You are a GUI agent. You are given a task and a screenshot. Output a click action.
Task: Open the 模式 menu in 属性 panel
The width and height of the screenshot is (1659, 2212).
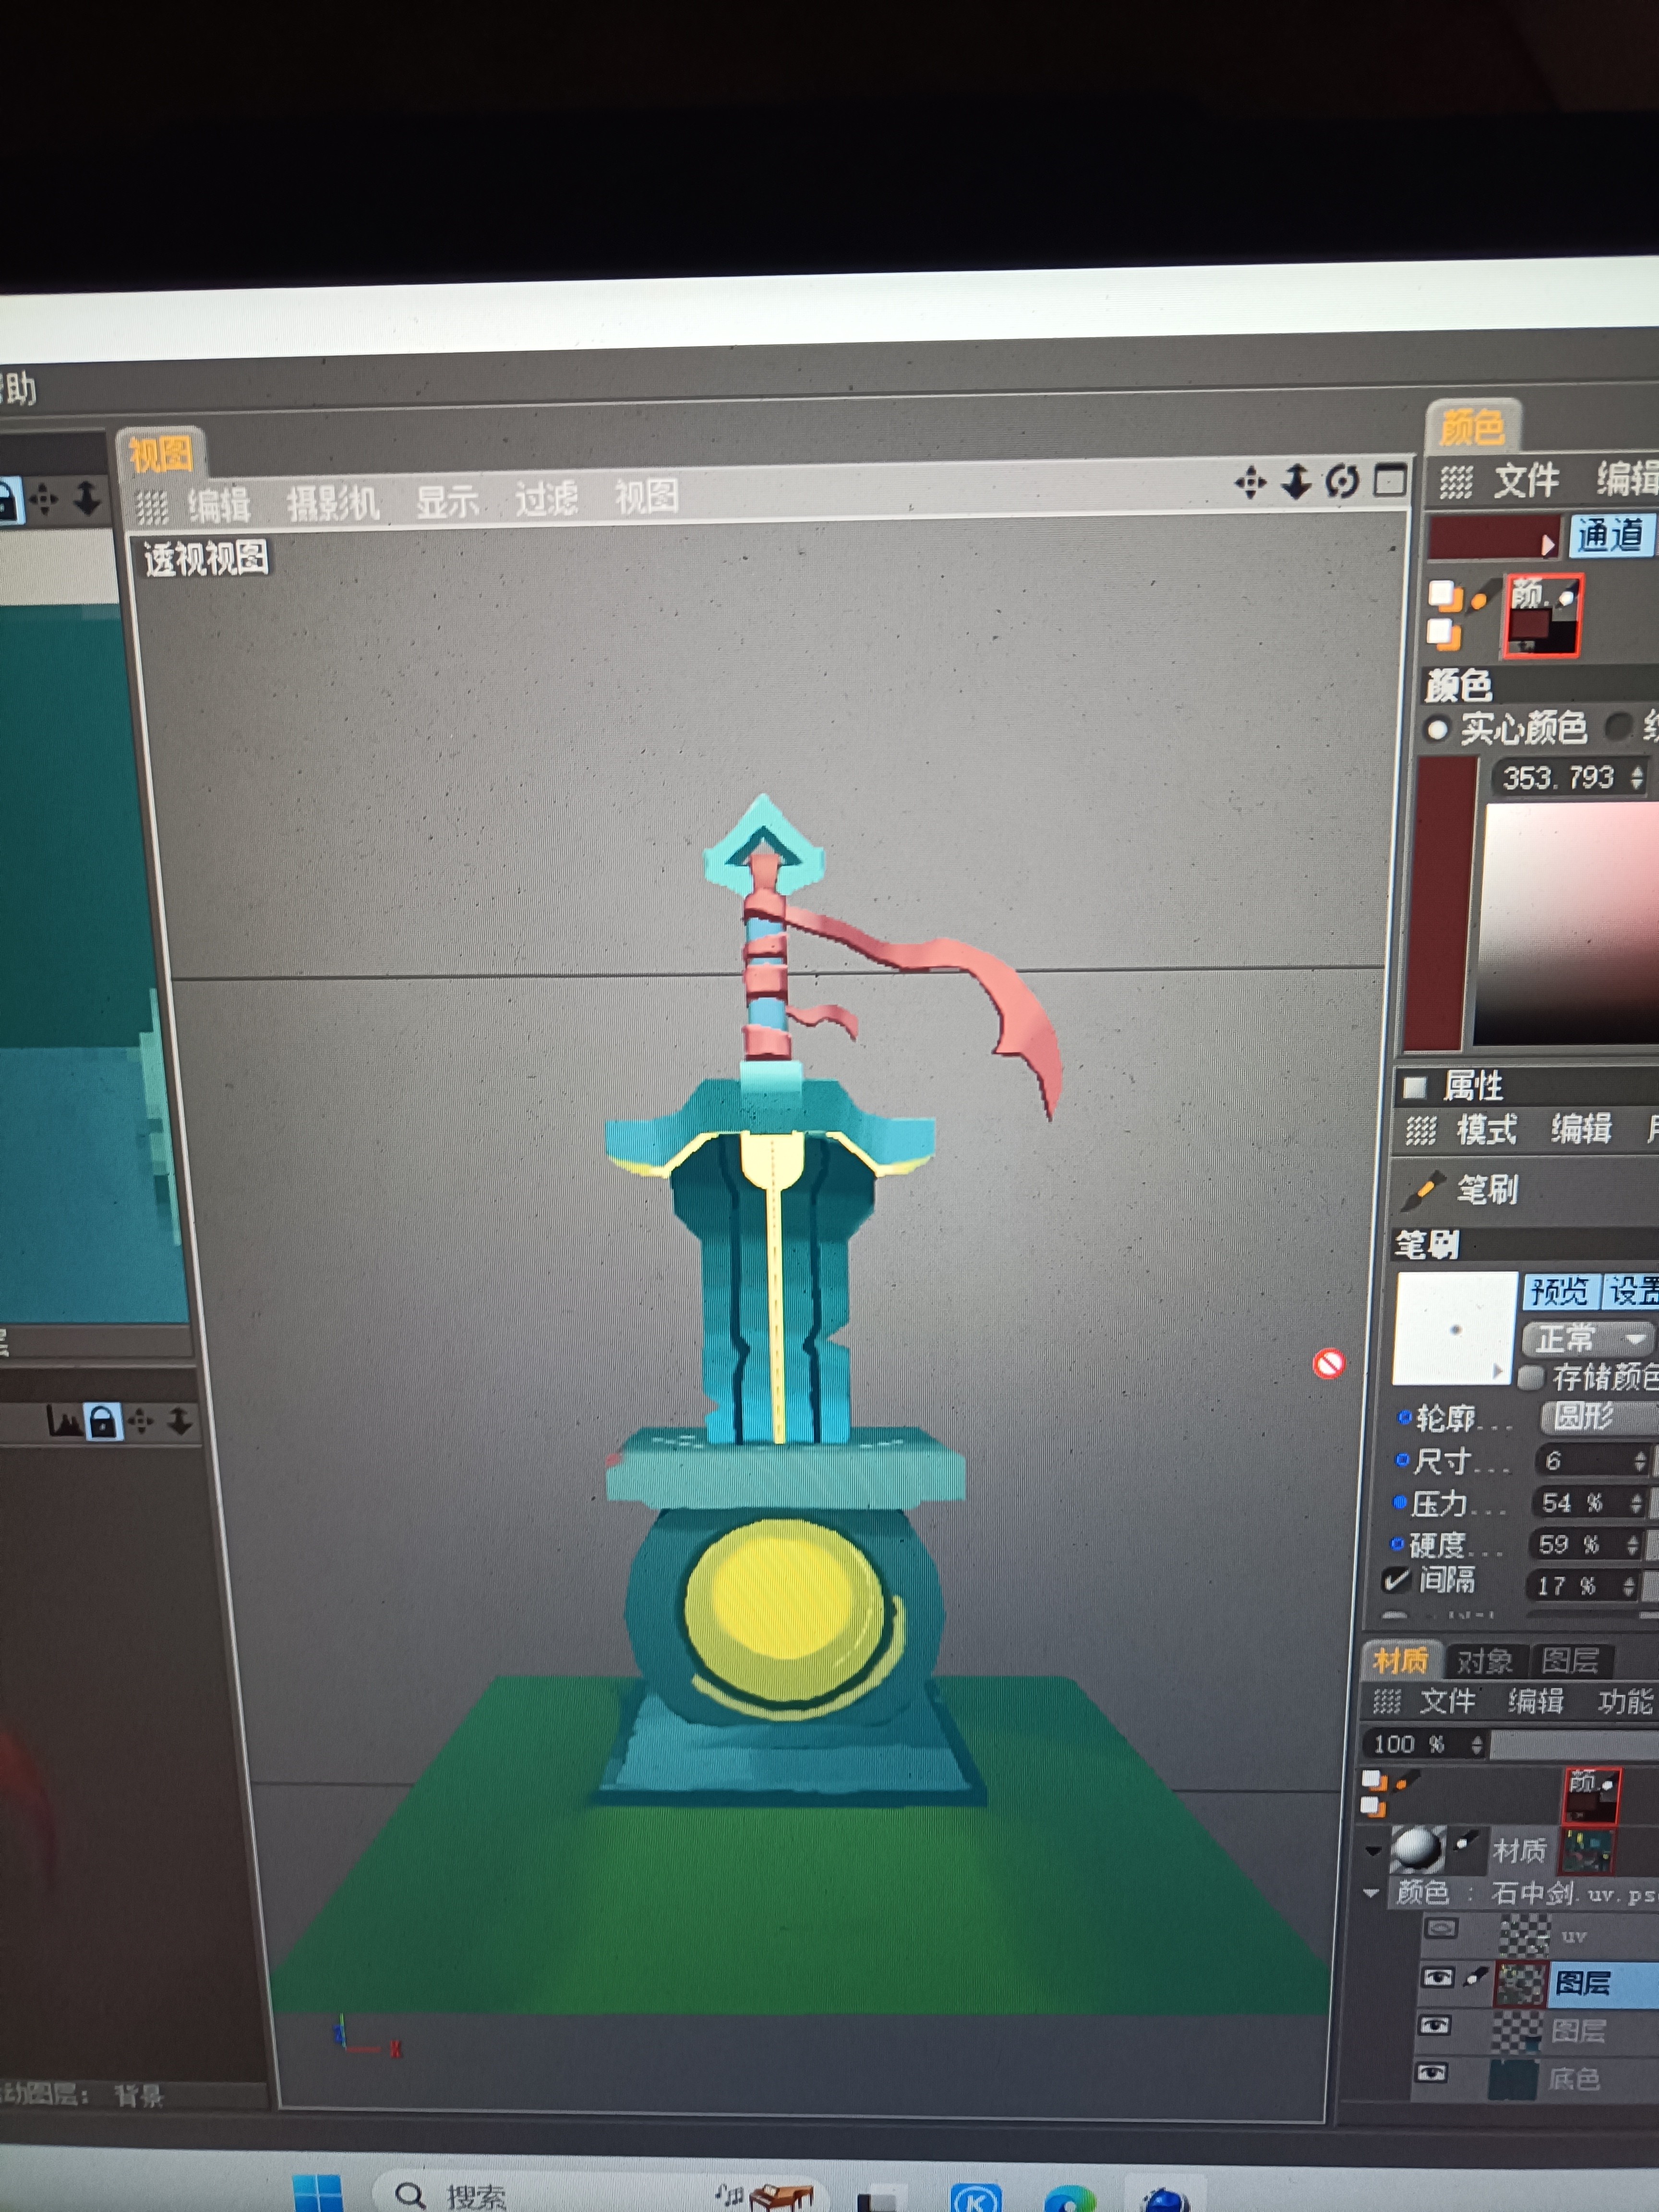pos(1487,1130)
